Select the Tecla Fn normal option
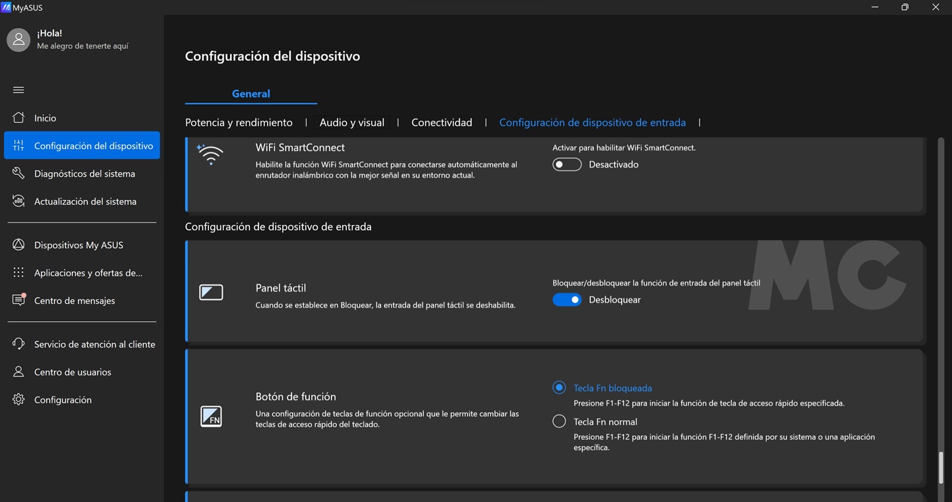 559,422
